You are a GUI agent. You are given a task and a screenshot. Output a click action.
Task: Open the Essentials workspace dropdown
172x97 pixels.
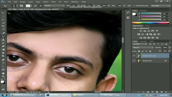161,6
